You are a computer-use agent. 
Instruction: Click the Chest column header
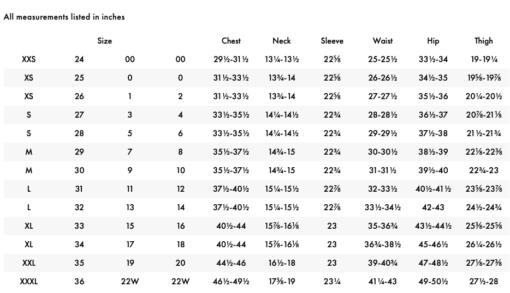tap(231, 41)
